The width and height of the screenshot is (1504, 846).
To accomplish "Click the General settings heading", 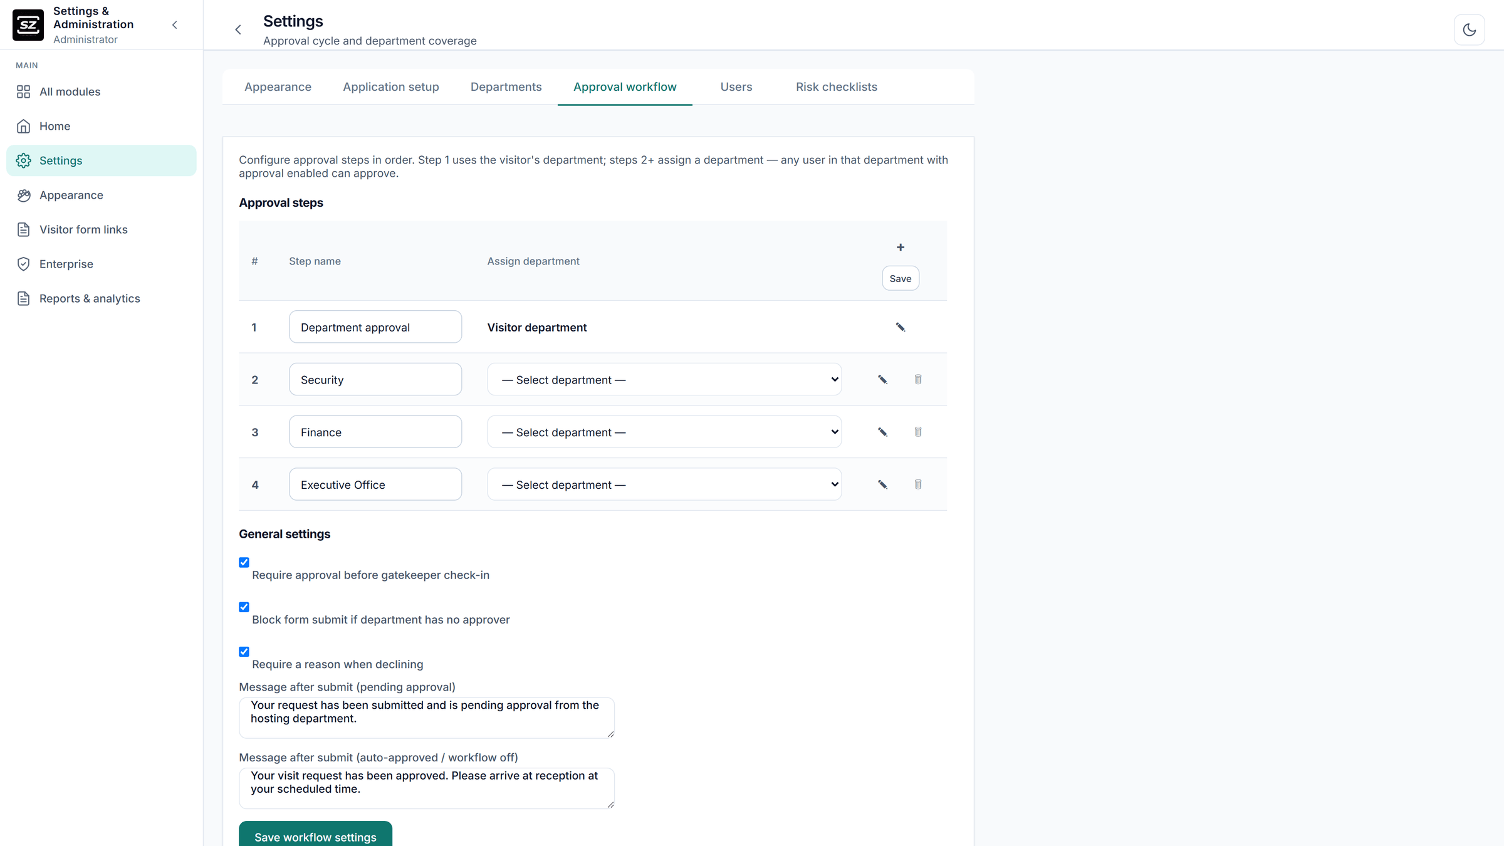I will click(285, 534).
